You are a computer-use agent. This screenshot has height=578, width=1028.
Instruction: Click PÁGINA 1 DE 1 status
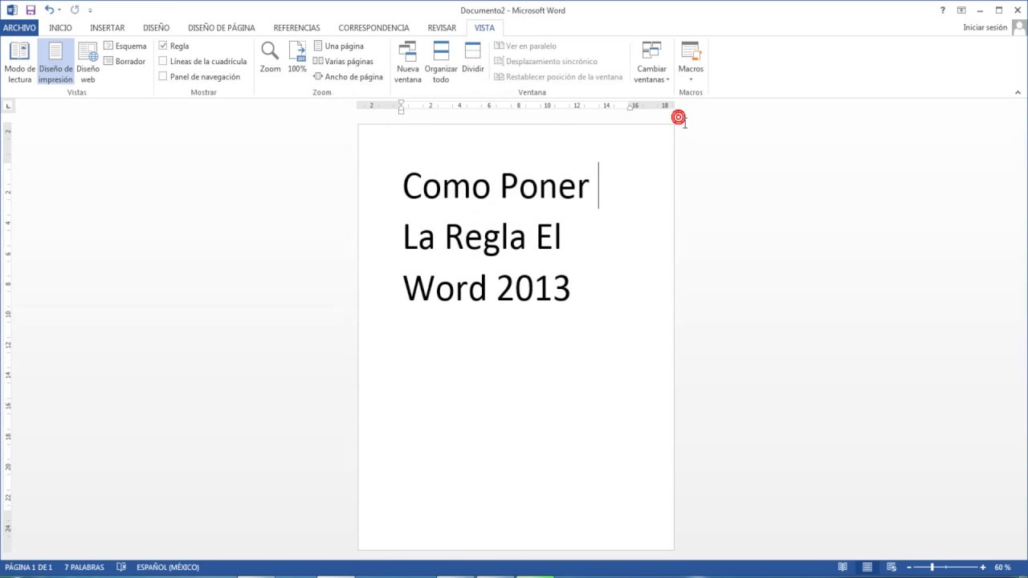[x=28, y=567]
